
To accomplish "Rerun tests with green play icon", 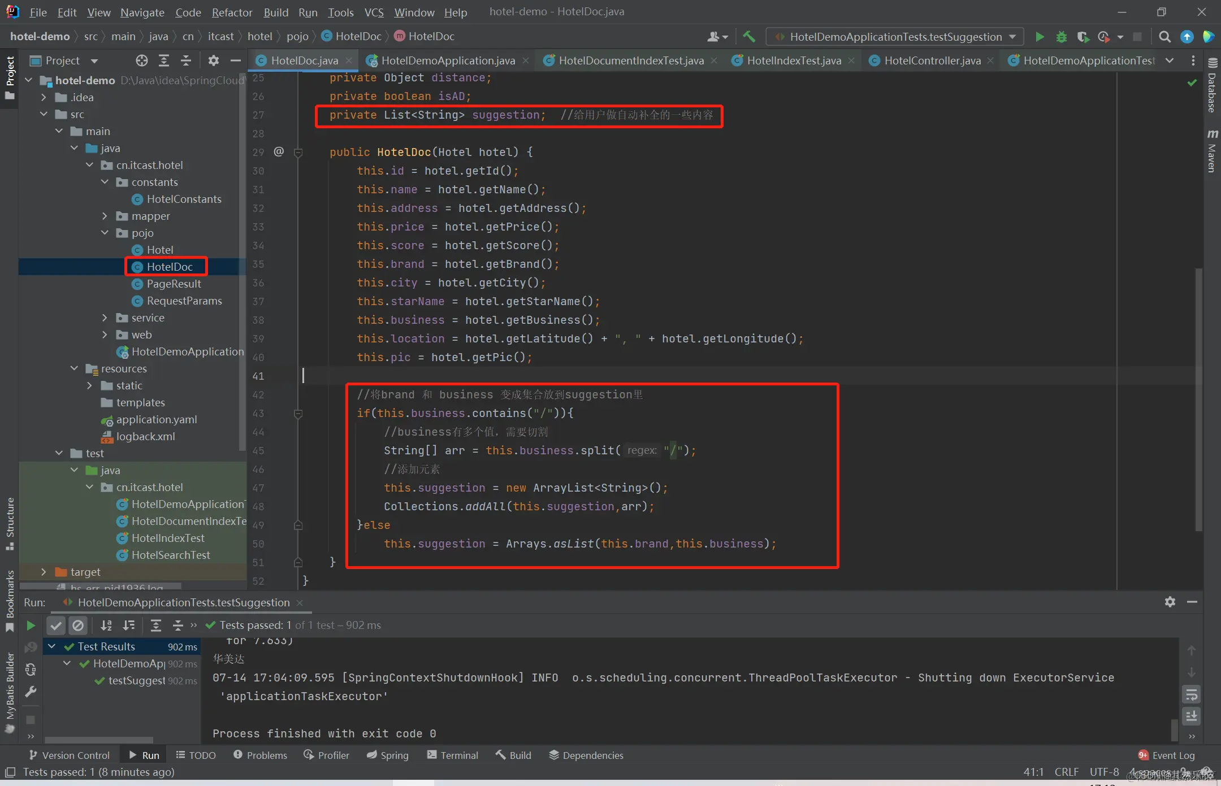I will pyautogui.click(x=31, y=625).
